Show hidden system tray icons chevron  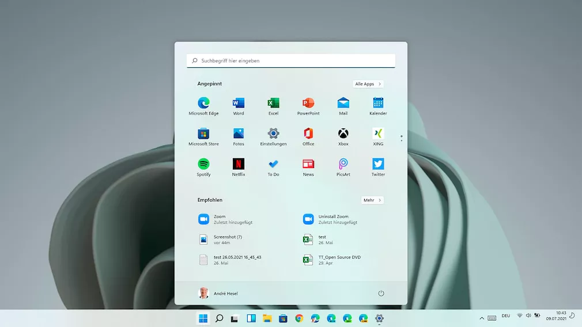pyautogui.click(x=482, y=318)
